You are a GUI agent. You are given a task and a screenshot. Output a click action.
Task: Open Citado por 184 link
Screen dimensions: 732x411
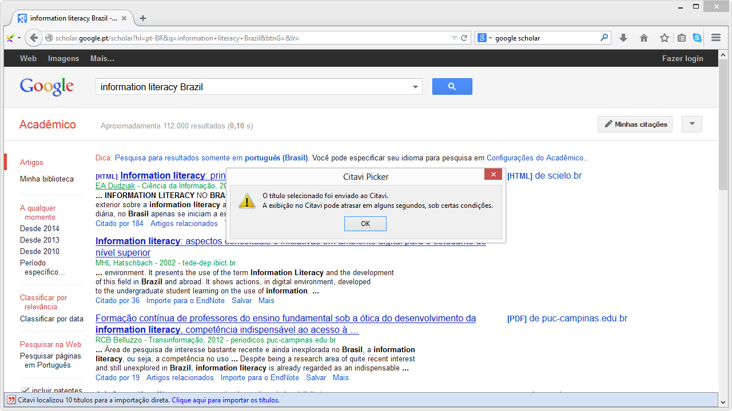point(120,223)
